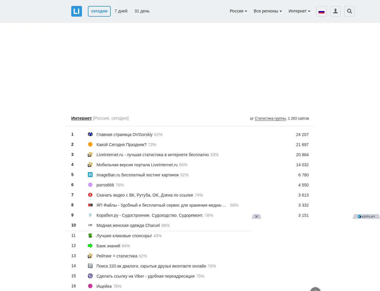Open ЯП Файлы сервис link
Screen dimensions: 380x291
[161, 205]
